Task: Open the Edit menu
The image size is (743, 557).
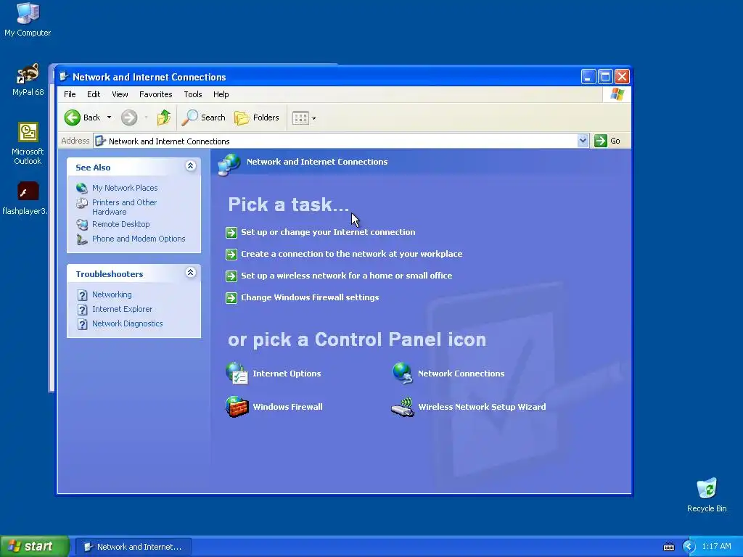Action: tap(94, 94)
